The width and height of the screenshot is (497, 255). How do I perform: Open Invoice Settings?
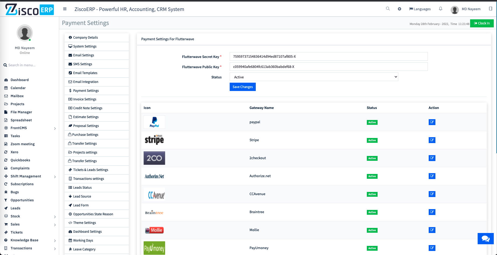[x=97, y=99]
